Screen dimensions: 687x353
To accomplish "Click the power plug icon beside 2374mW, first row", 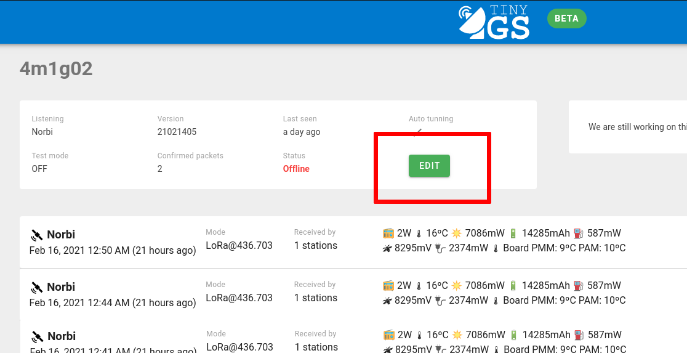I will pos(440,248).
